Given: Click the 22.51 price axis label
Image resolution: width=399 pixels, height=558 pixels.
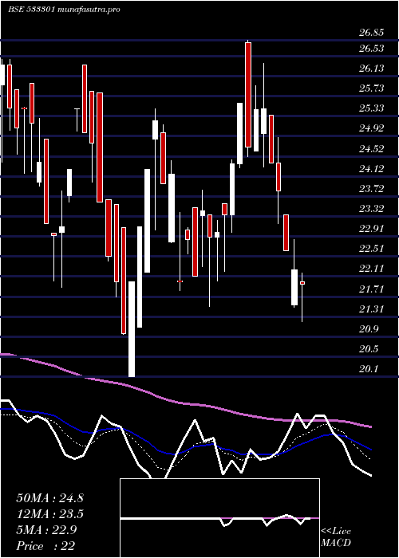Looking at the screenshot, I should point(372,249).
